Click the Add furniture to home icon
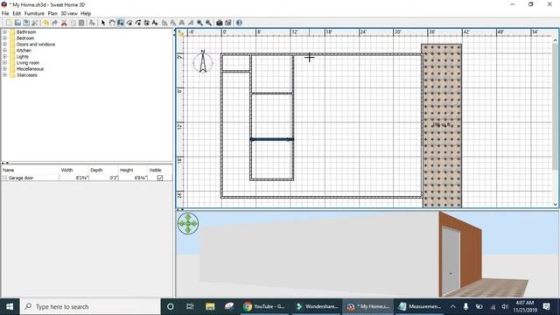Viewport: 560px width, 315px height. (92, 23)
